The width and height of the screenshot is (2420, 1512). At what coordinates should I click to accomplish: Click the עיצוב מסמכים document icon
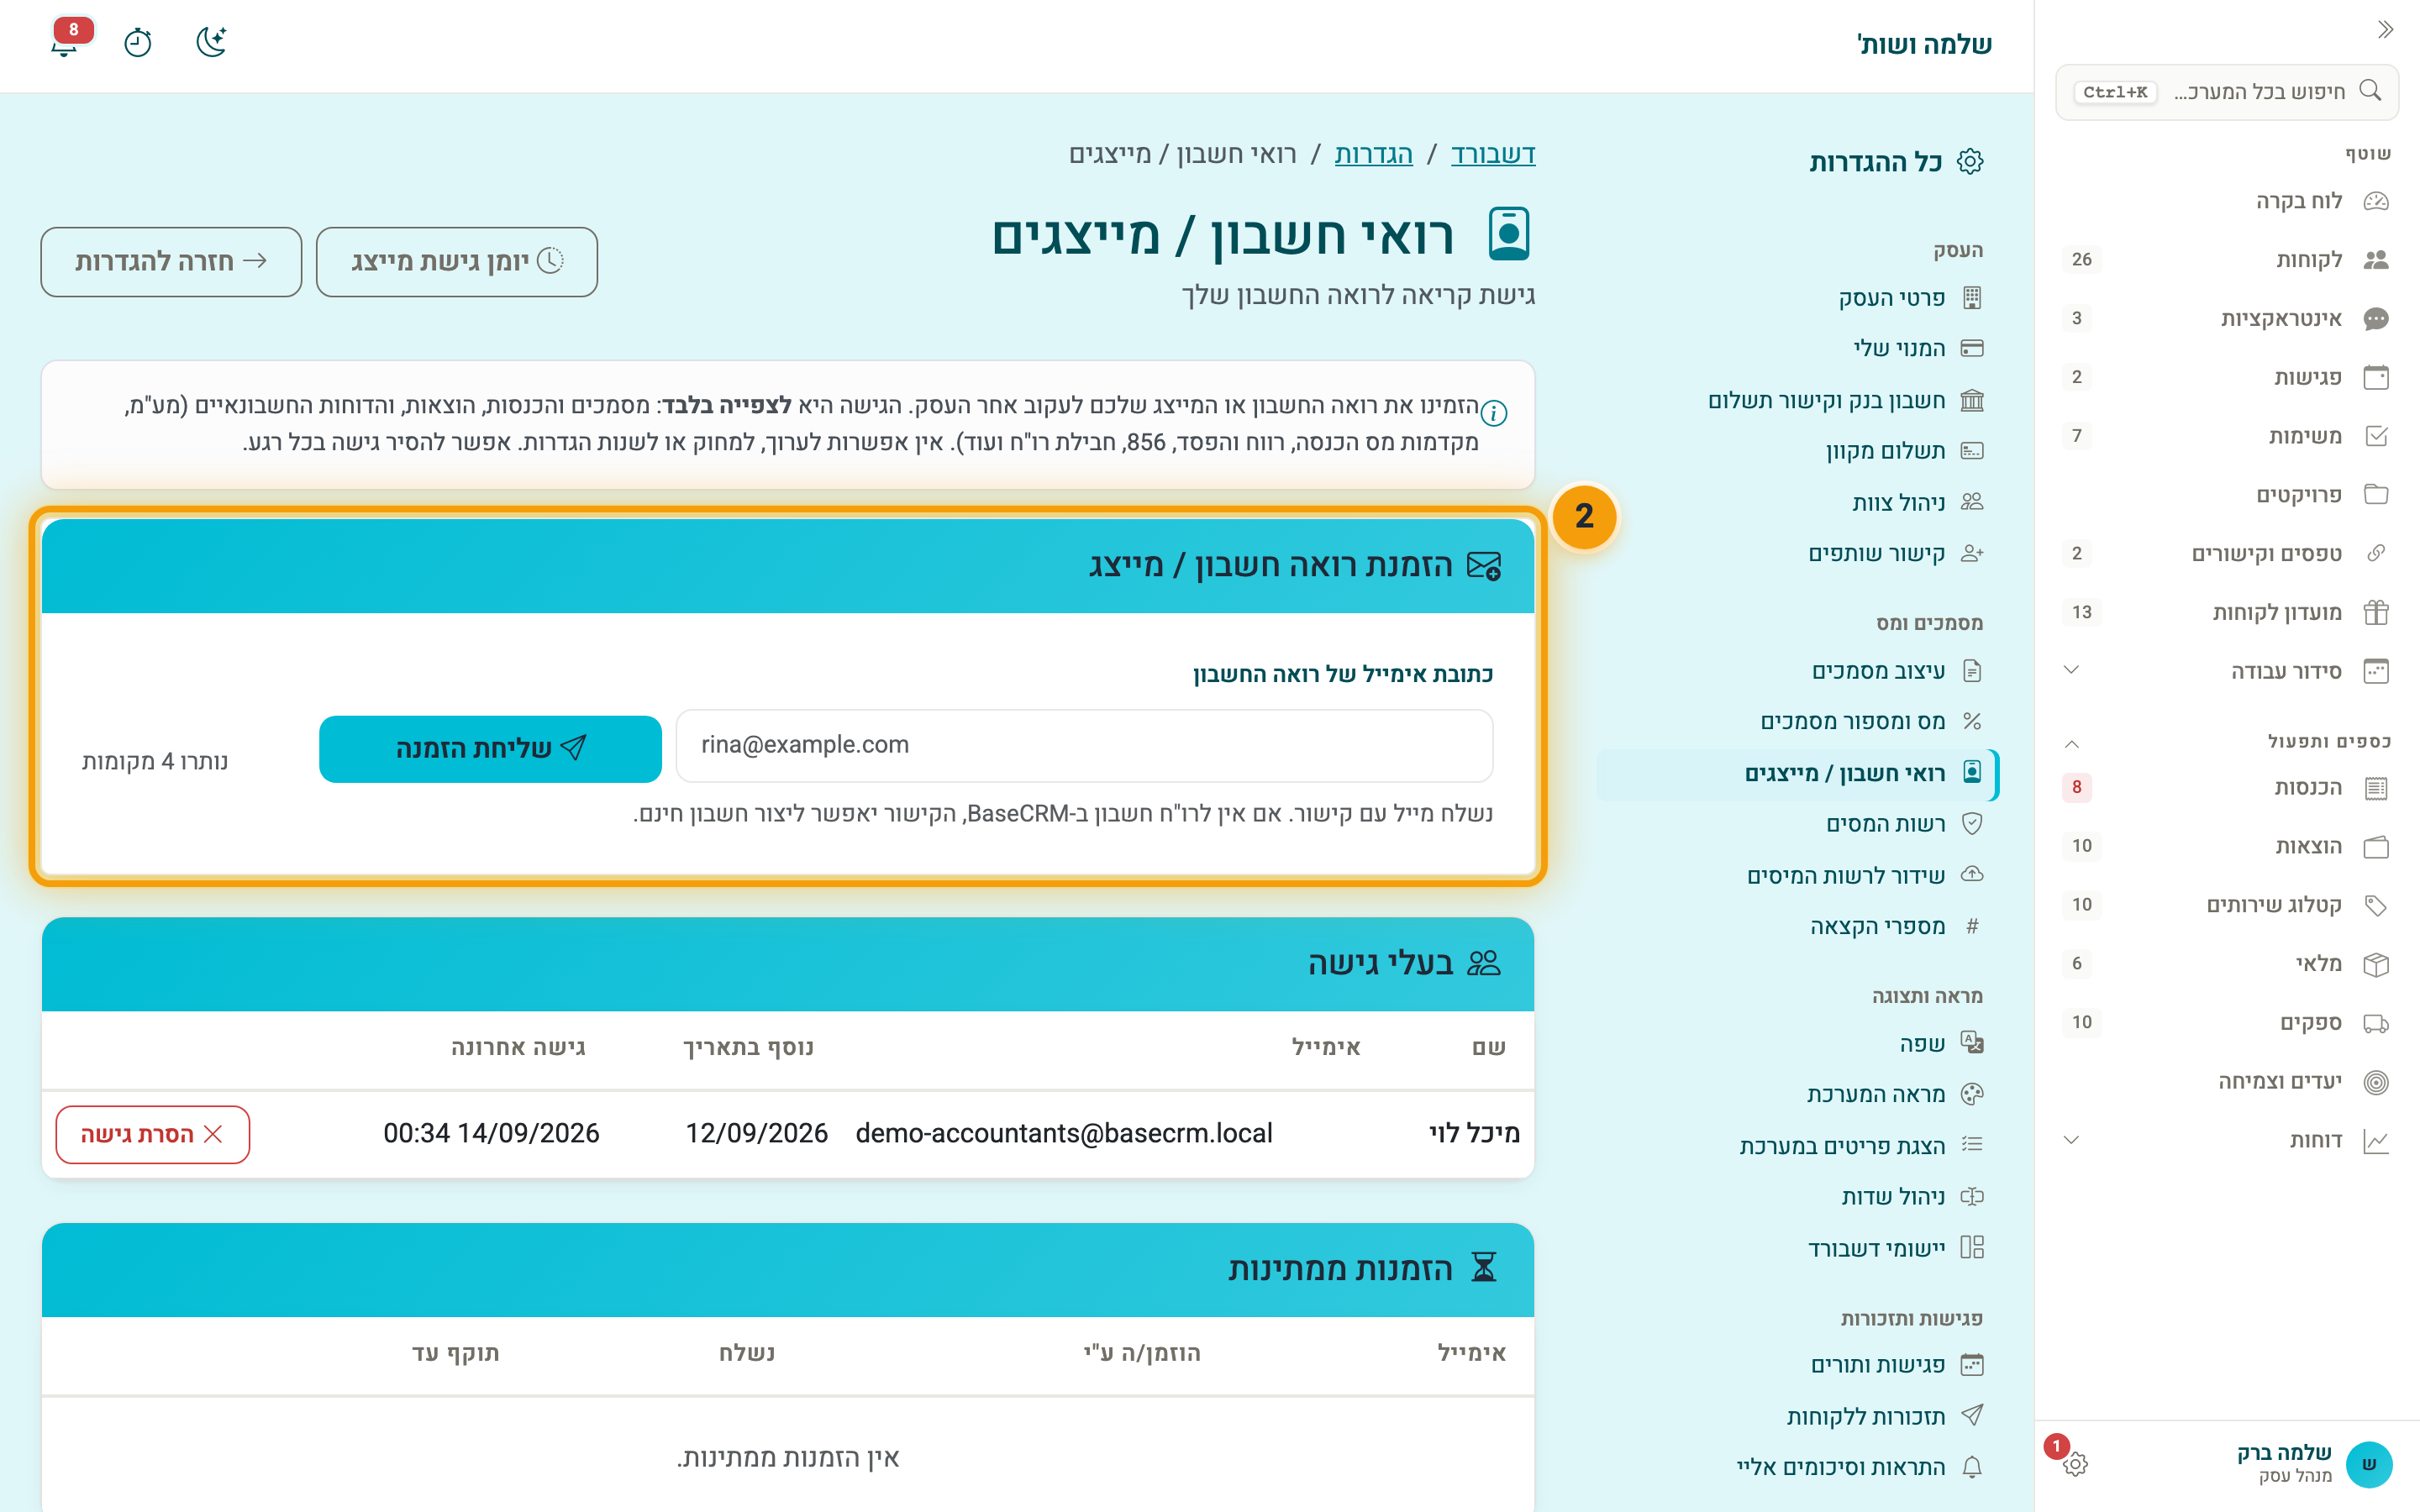tap(1972, 671)
